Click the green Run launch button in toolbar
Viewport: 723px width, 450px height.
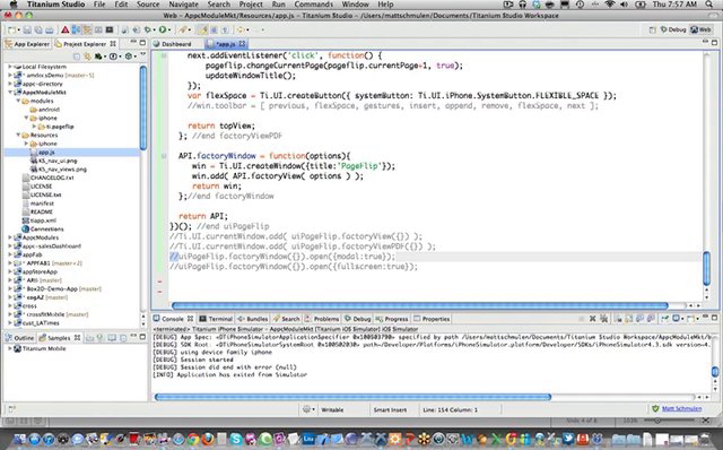click(x=163, y=30)
